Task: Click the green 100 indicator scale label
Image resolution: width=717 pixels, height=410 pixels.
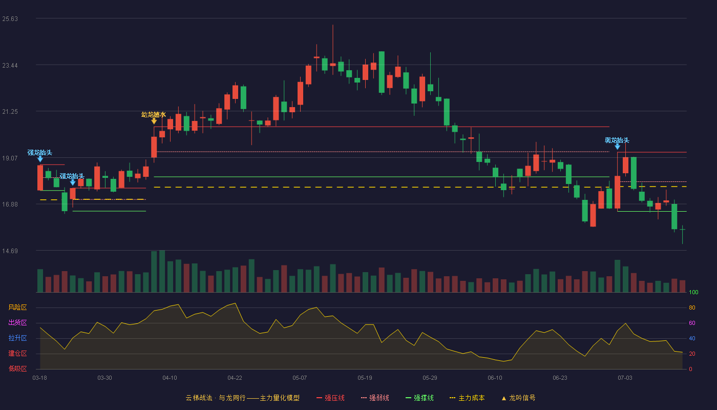Action: click(693, 292)
